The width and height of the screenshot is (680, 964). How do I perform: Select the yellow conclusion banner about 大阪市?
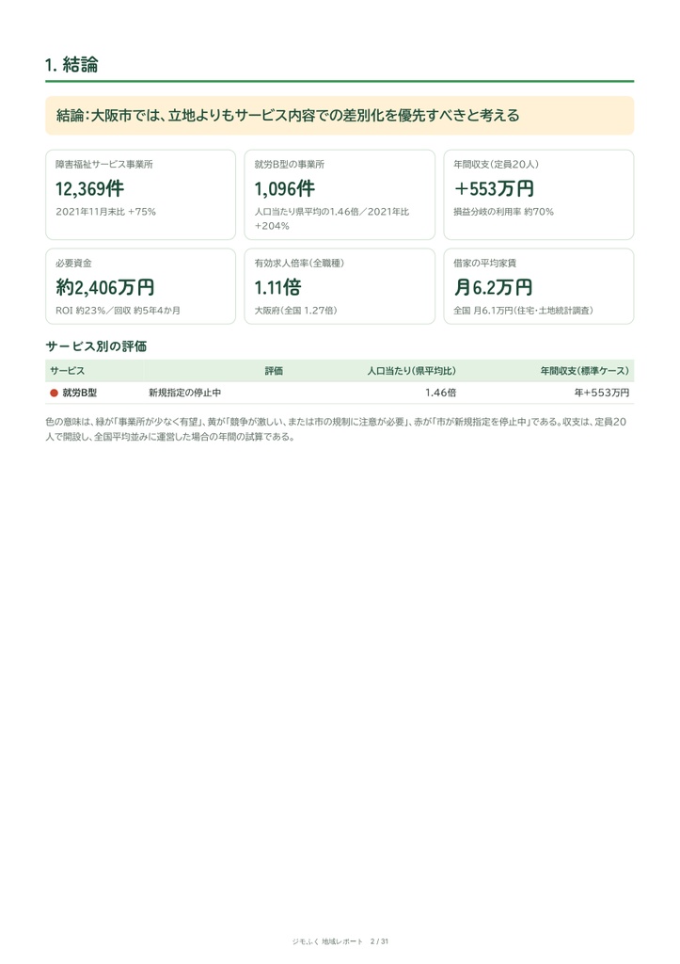(x=340, y=115)
